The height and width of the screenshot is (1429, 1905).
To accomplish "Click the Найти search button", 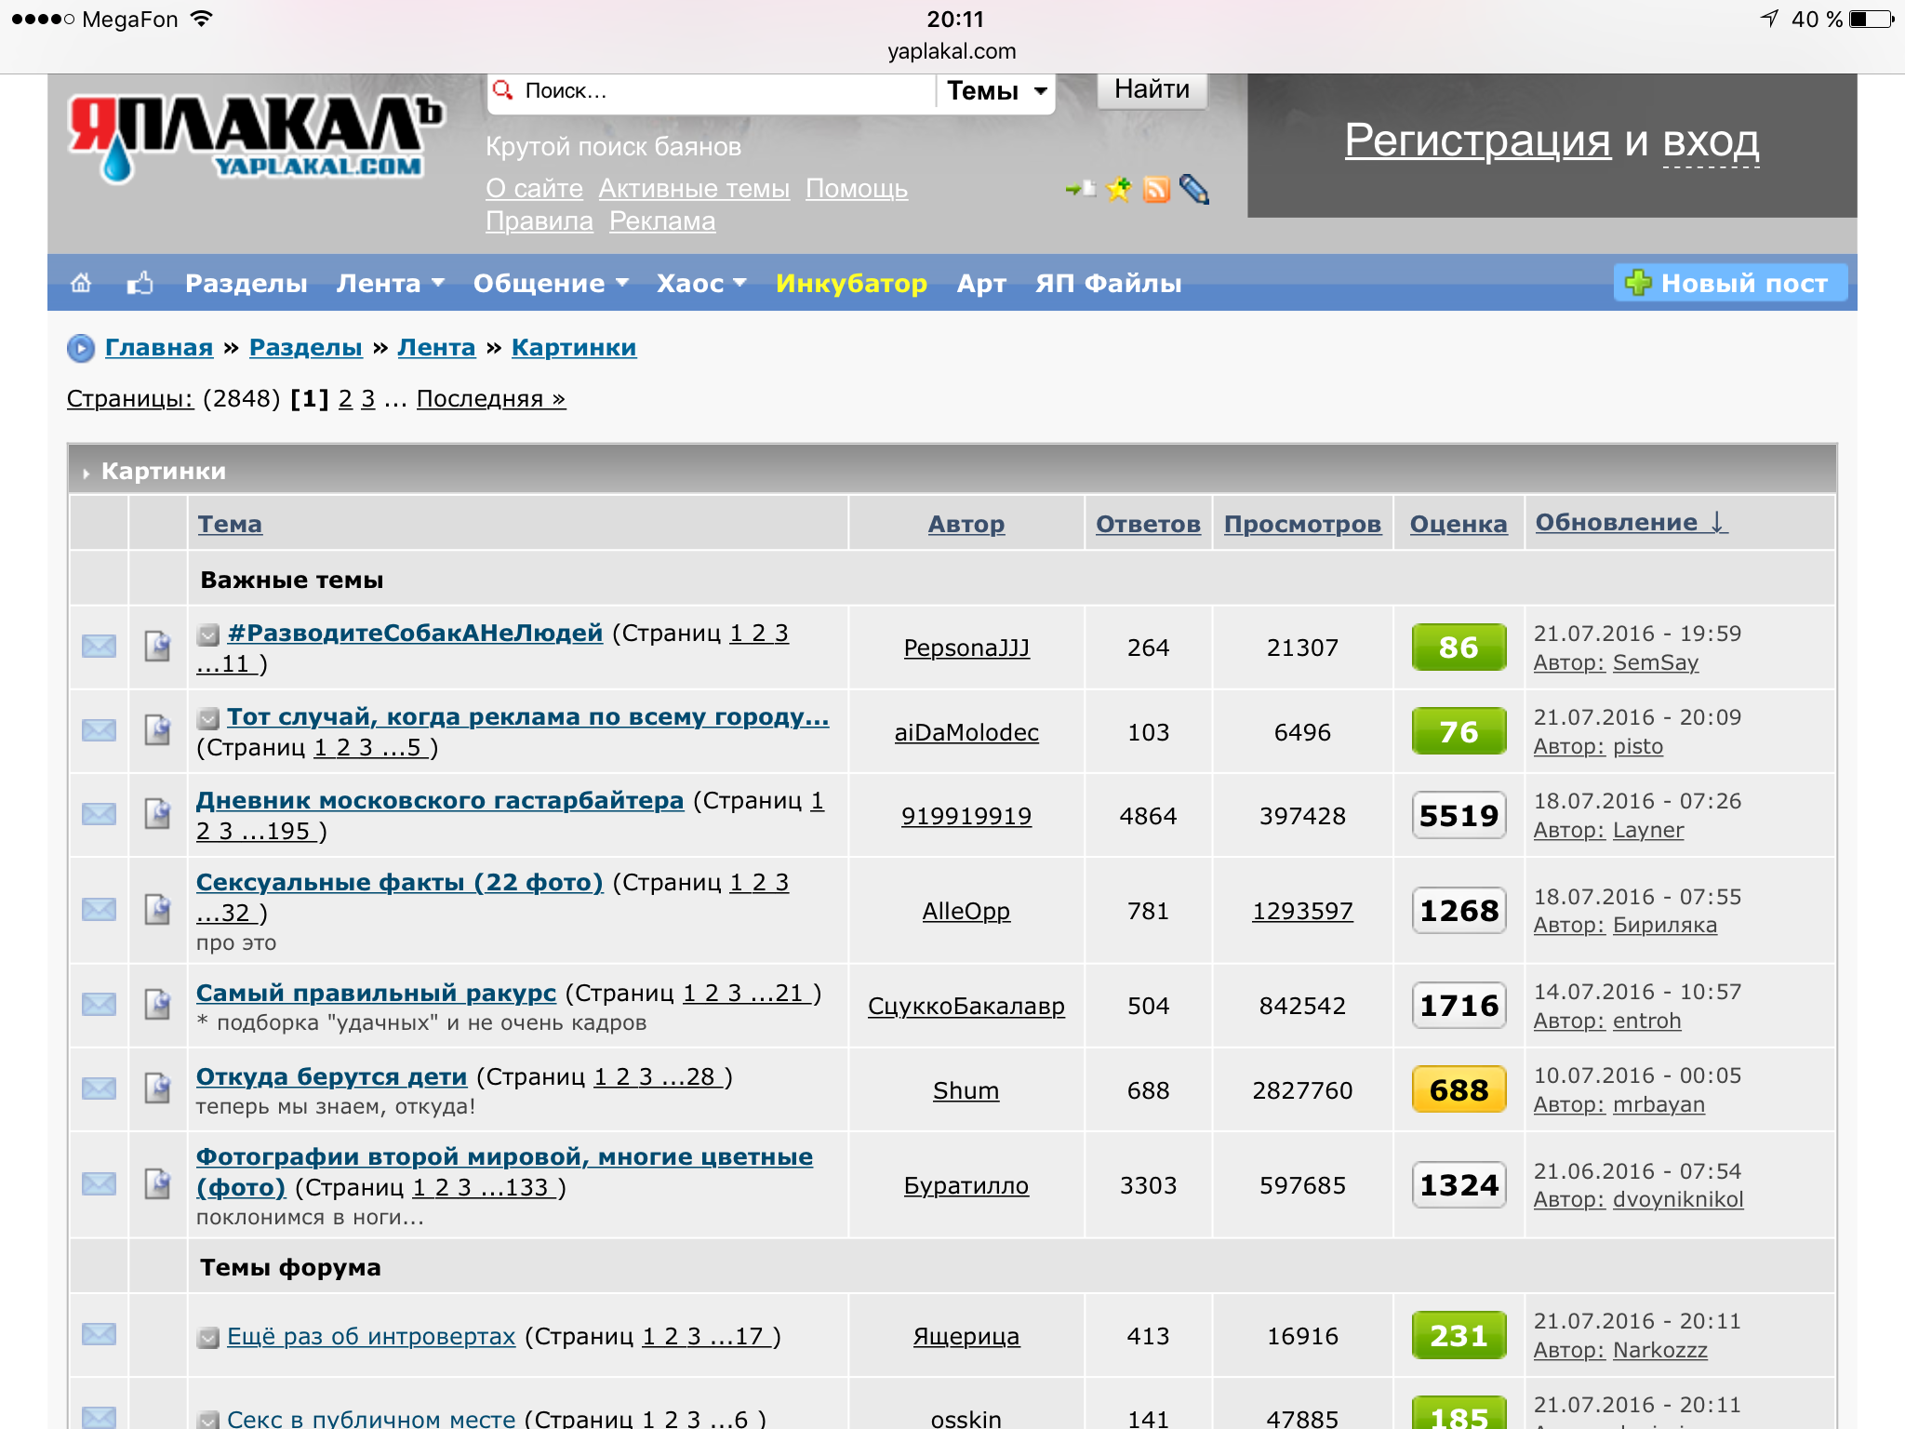I will 1152,89.
